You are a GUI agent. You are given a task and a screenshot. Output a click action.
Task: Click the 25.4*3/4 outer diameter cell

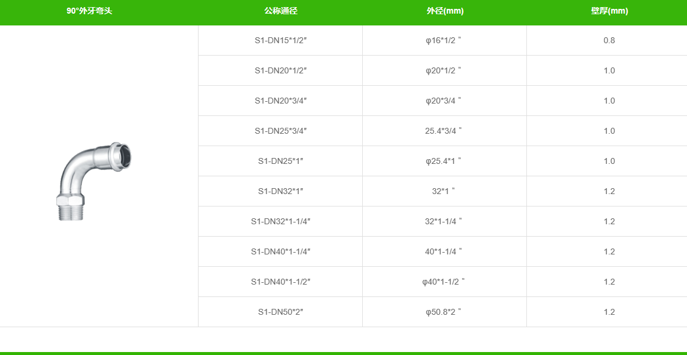(x=445, y=131)
